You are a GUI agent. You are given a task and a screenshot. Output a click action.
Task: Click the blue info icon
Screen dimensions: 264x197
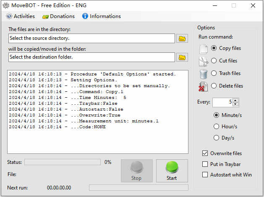85,16
